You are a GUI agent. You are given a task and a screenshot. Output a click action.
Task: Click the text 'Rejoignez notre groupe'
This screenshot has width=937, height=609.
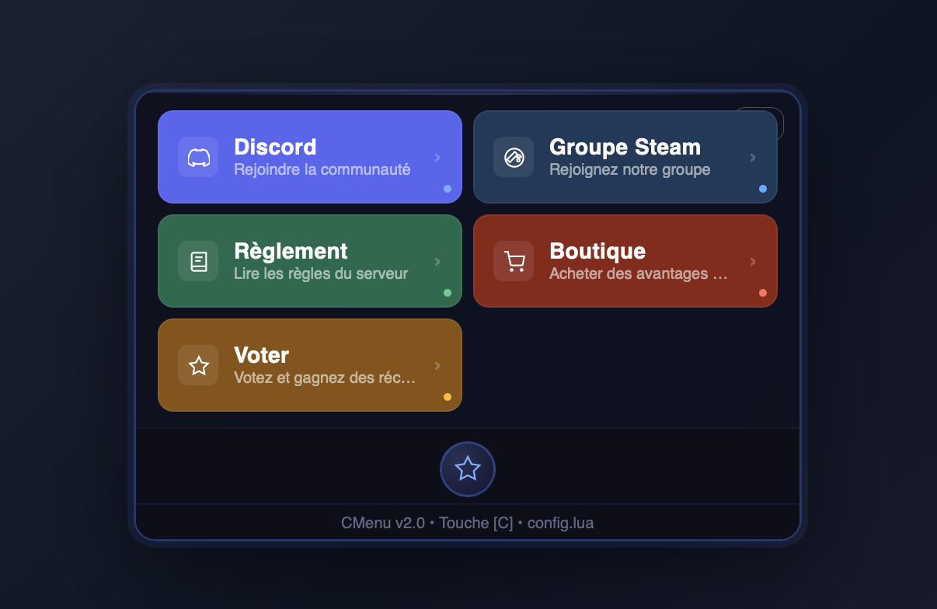pos(629,169)
